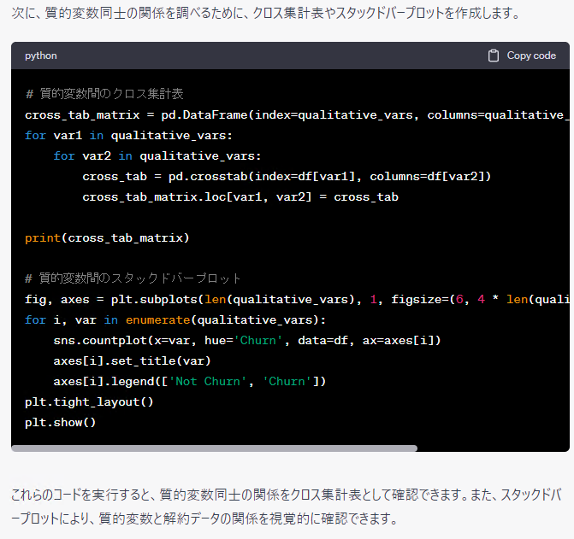Image resolution: width=574 pixels, height=539 pixels.
Task: Click the python language label in code header
Action: [x=41, y=56]
